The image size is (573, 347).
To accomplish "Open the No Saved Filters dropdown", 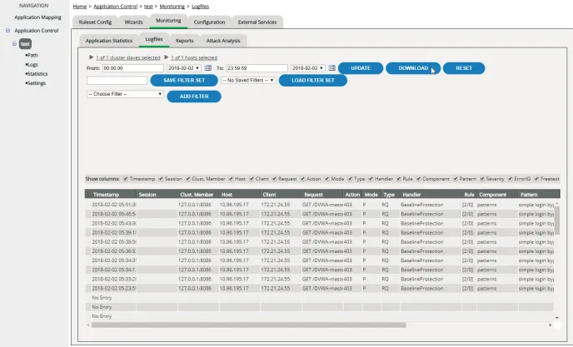I will (x=248, y=81).
